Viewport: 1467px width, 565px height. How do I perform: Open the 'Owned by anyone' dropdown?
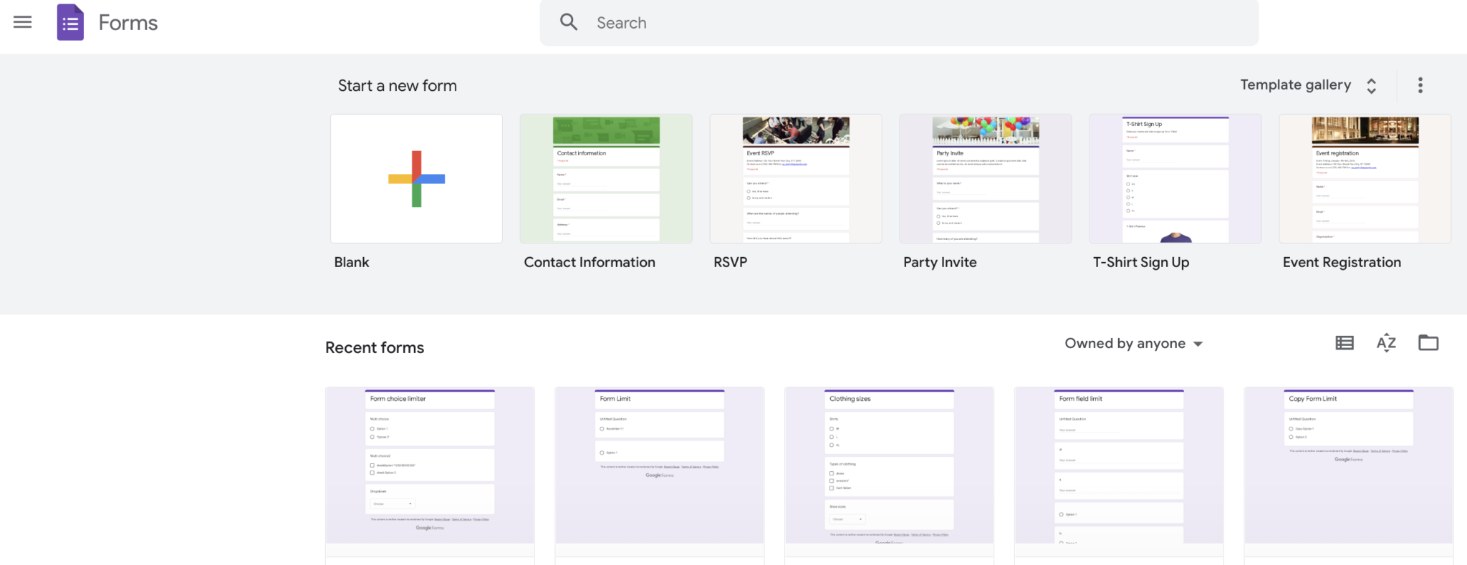tap(1133, 344)
